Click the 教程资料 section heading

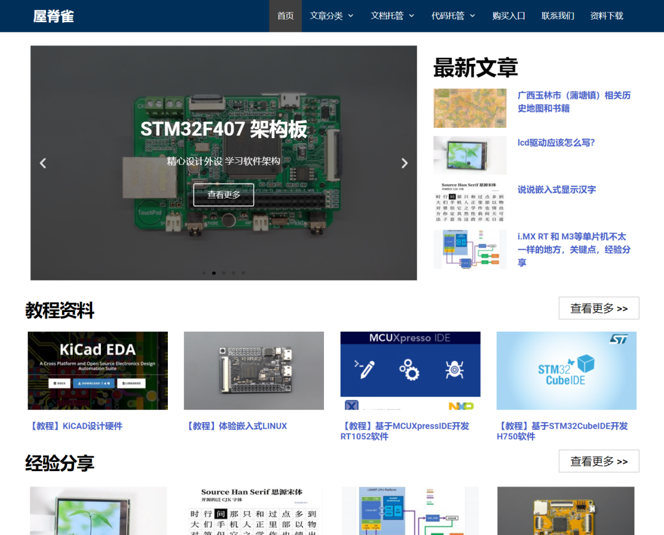click(60, 310)
